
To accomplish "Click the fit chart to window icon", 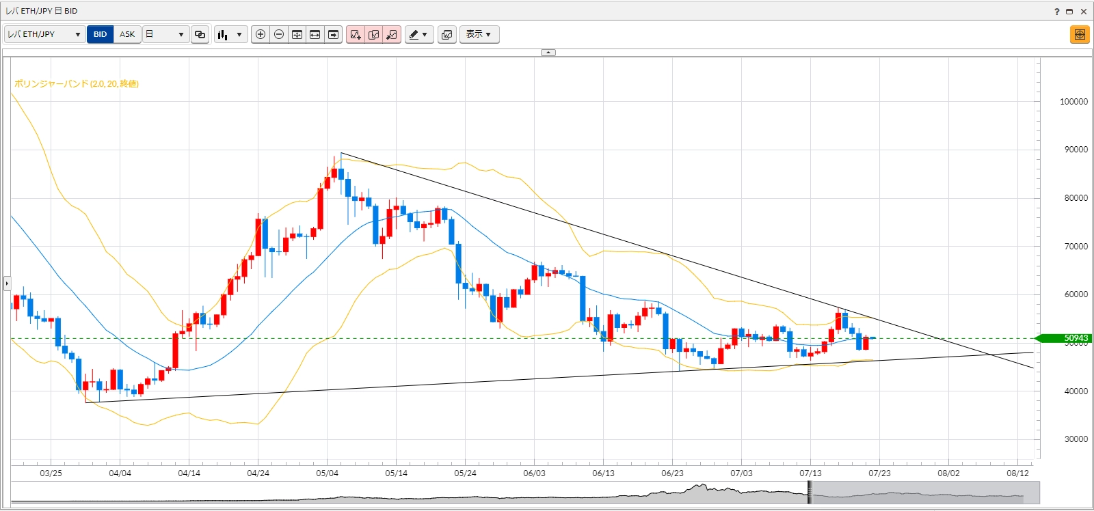I will click(297, 34).
